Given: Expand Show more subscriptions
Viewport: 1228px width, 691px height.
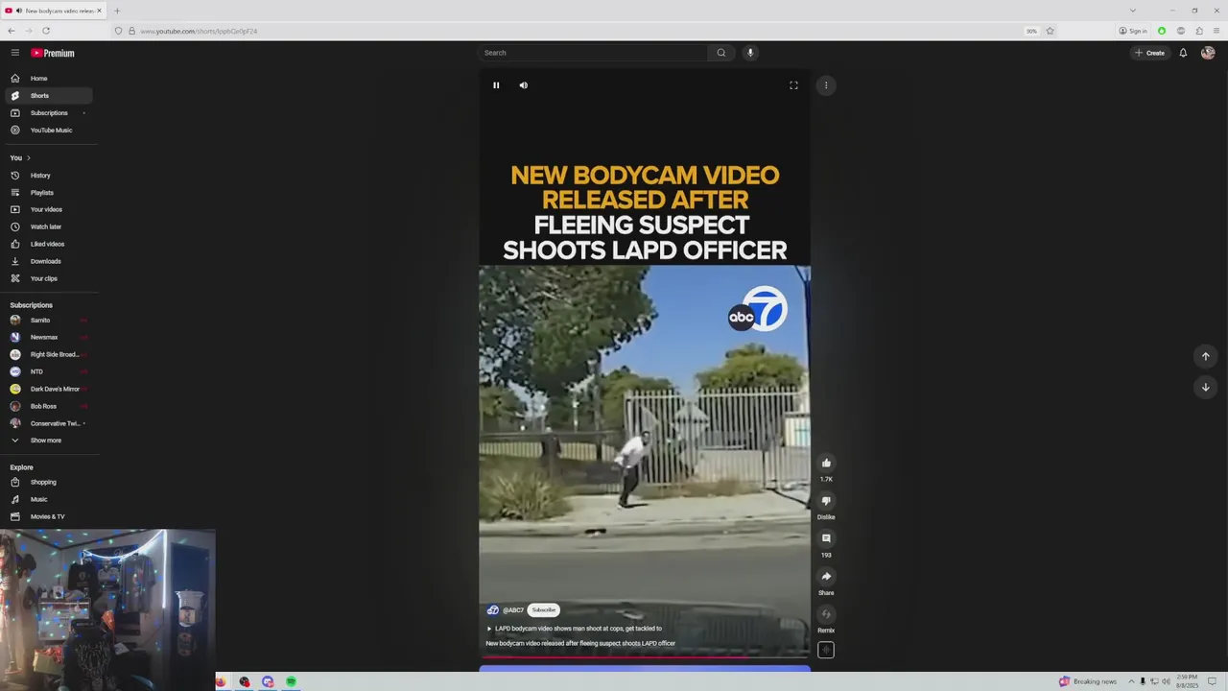Looking at the screenshot, I should point(48,441).
